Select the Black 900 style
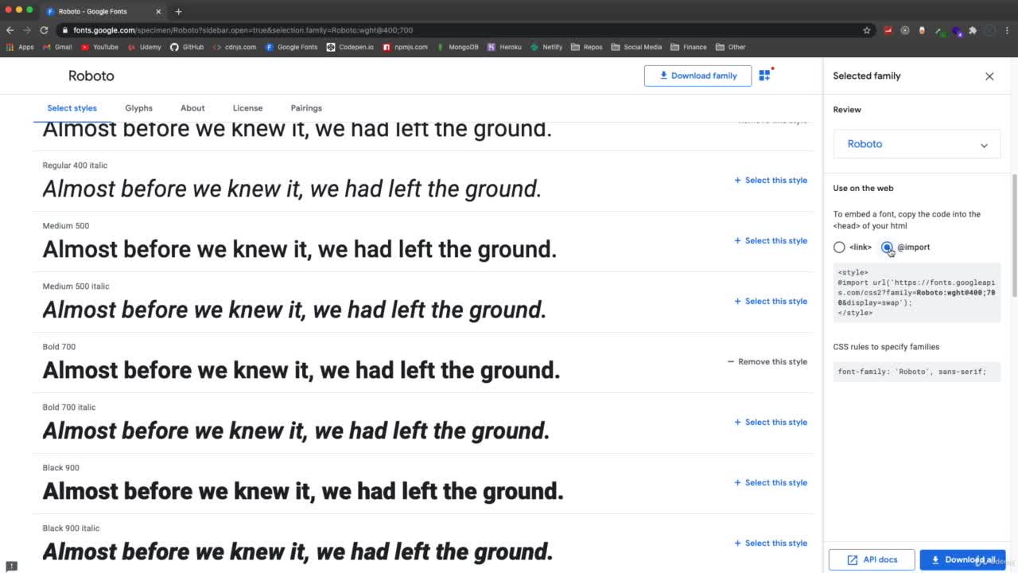Screen dimensions: 1018x573 tap(771, 482)
